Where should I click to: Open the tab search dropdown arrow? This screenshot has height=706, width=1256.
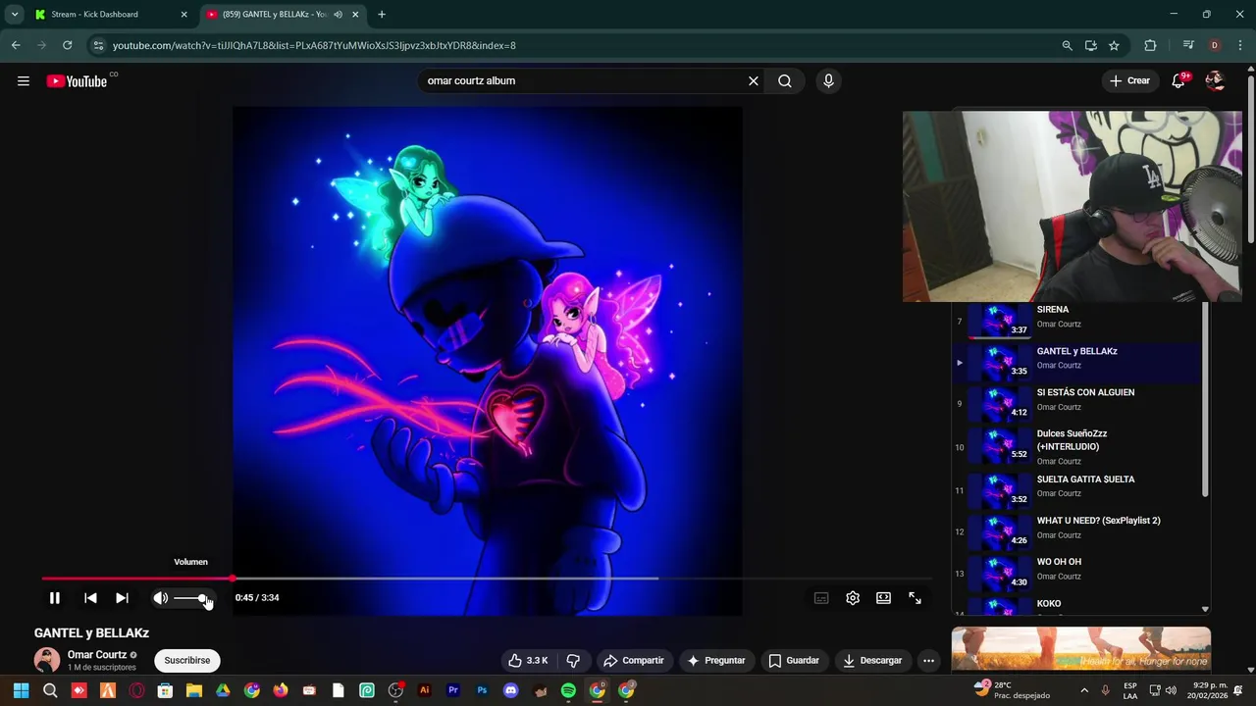pos(15,15)
